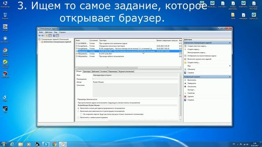Expand the Библиотека планировщика заданий tree node
262x147 pixels.
pos(40,42)
